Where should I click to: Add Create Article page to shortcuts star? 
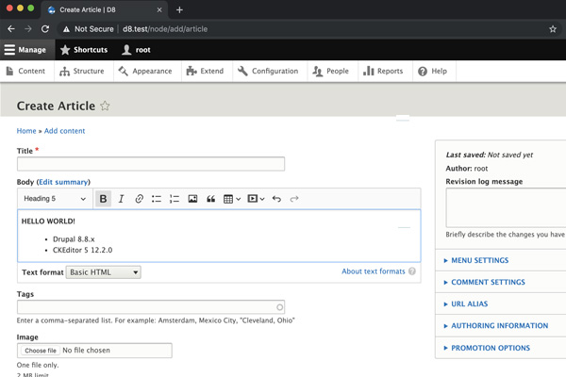coord(105,107)
